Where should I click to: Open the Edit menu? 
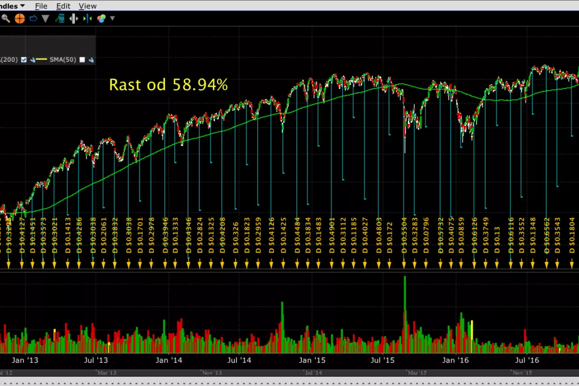(x=63, y=6)
